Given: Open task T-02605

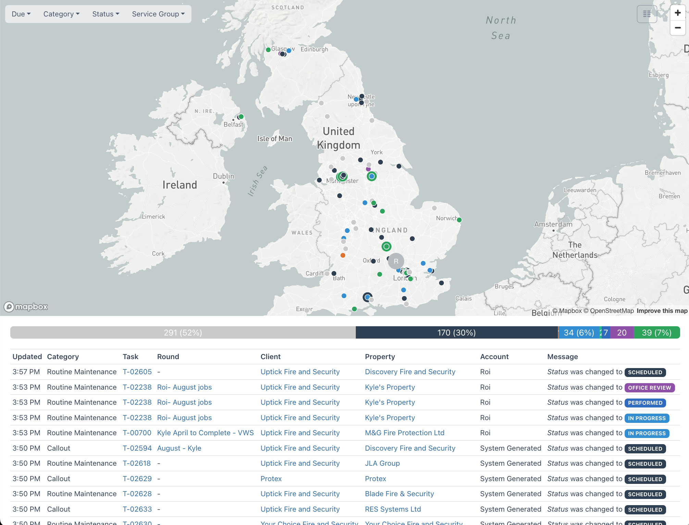Looking at the screenshot, I should (137, 372).
